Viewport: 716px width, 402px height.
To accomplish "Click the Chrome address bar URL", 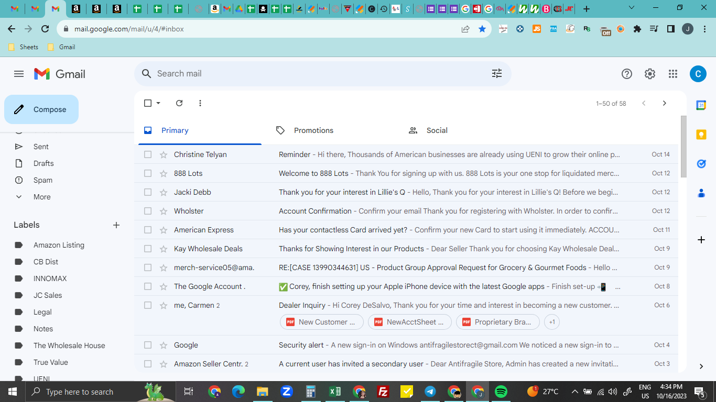I will pos(129,29).
